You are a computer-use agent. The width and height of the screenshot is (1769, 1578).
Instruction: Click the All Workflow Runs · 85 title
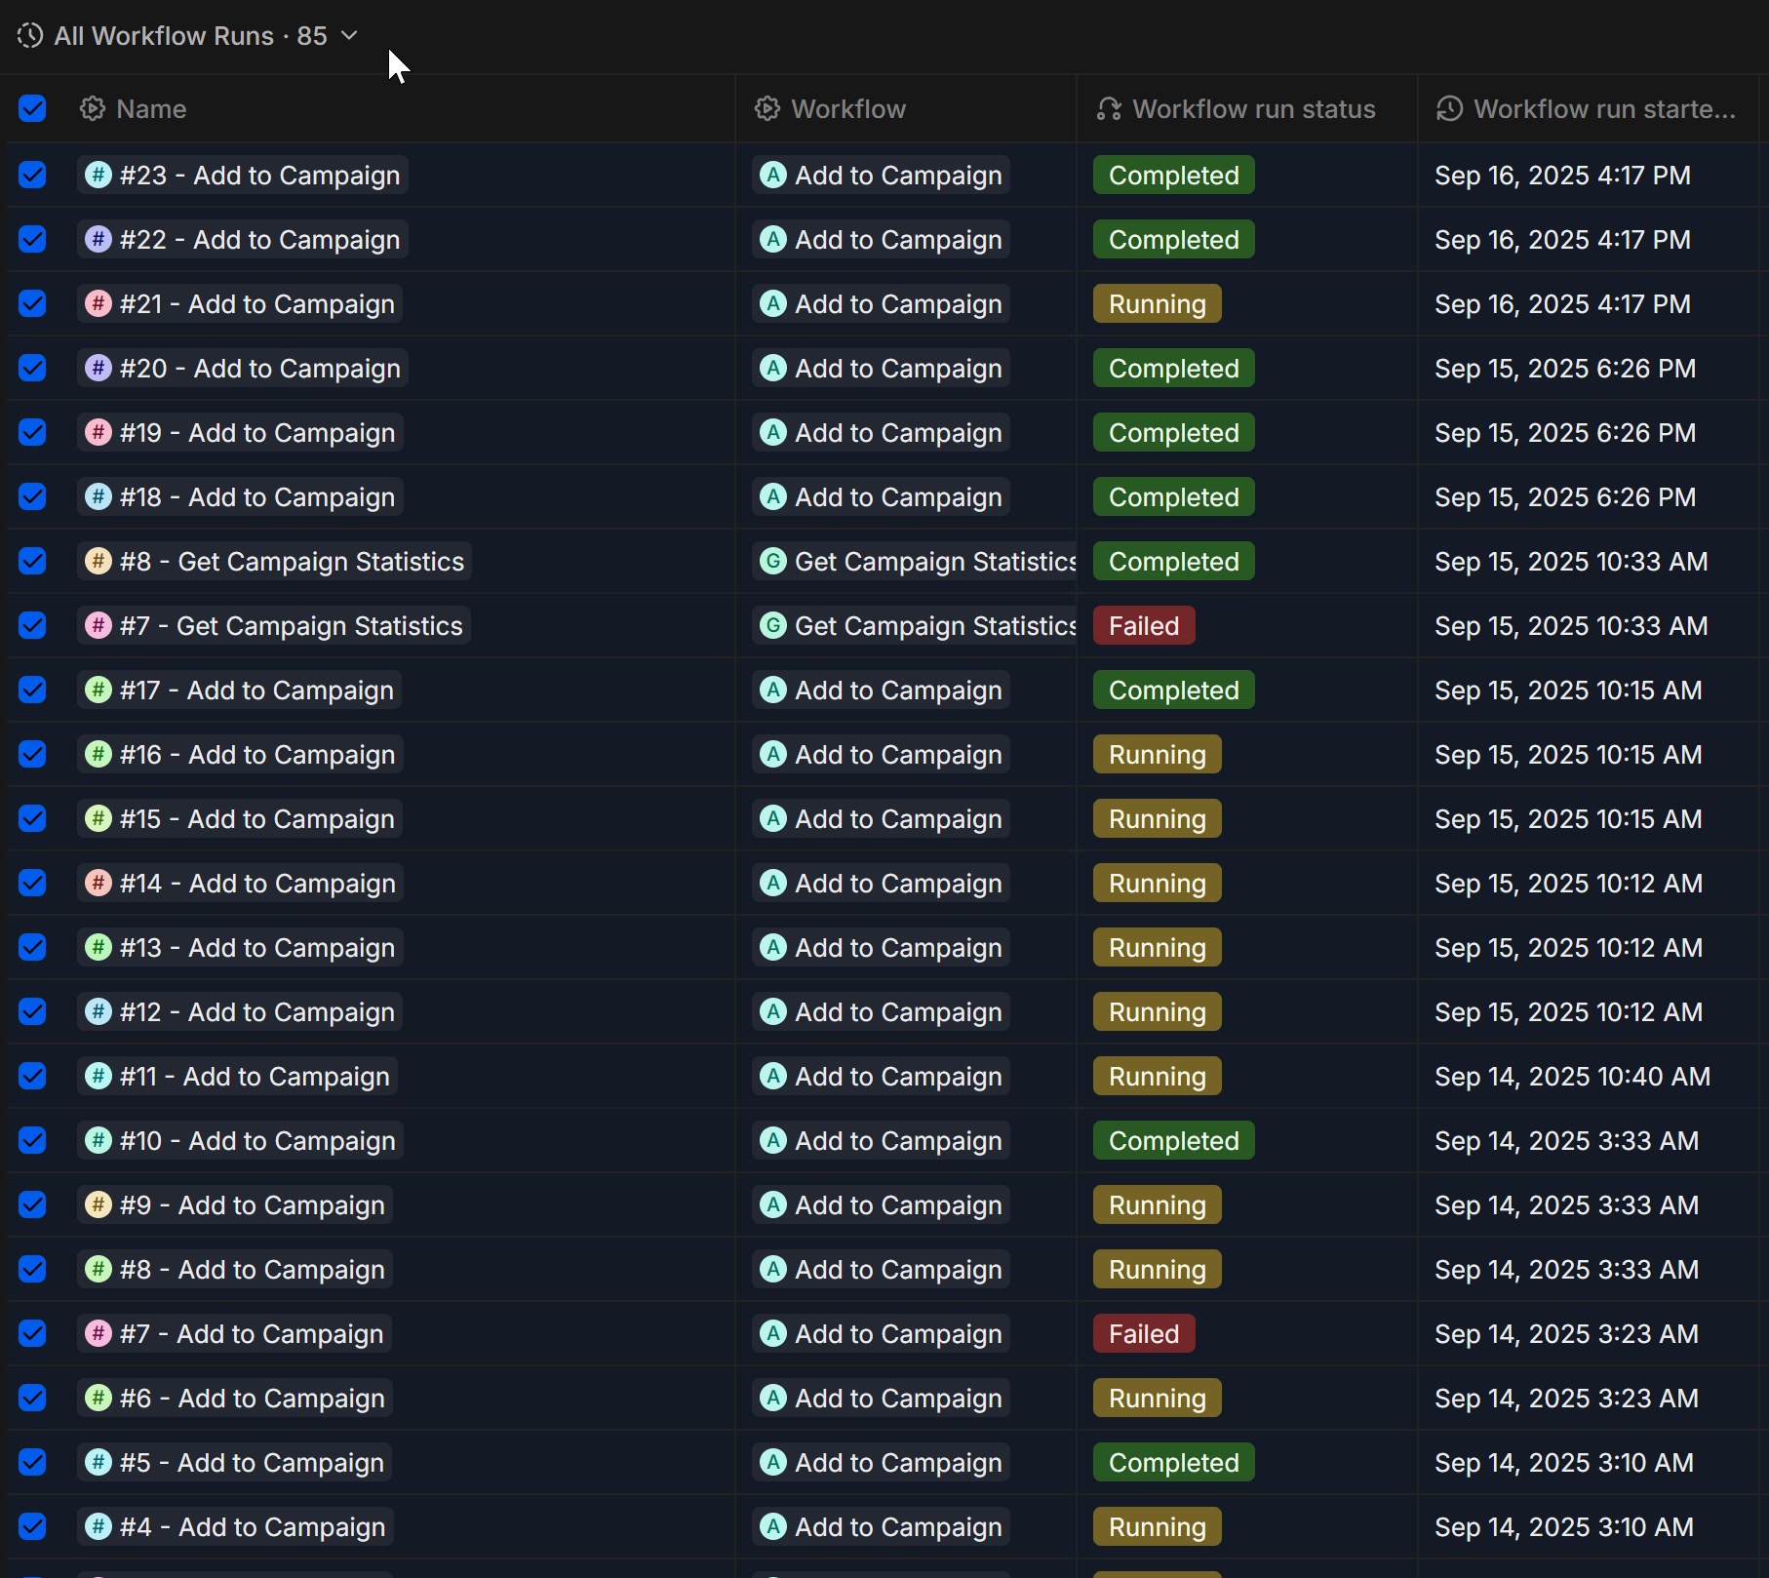pos(190,36)
